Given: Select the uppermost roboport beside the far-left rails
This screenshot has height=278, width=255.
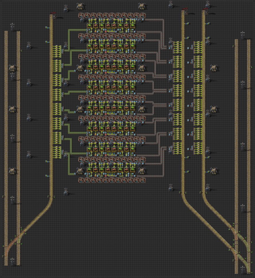Looking at the screenshot, I should 12,68.
